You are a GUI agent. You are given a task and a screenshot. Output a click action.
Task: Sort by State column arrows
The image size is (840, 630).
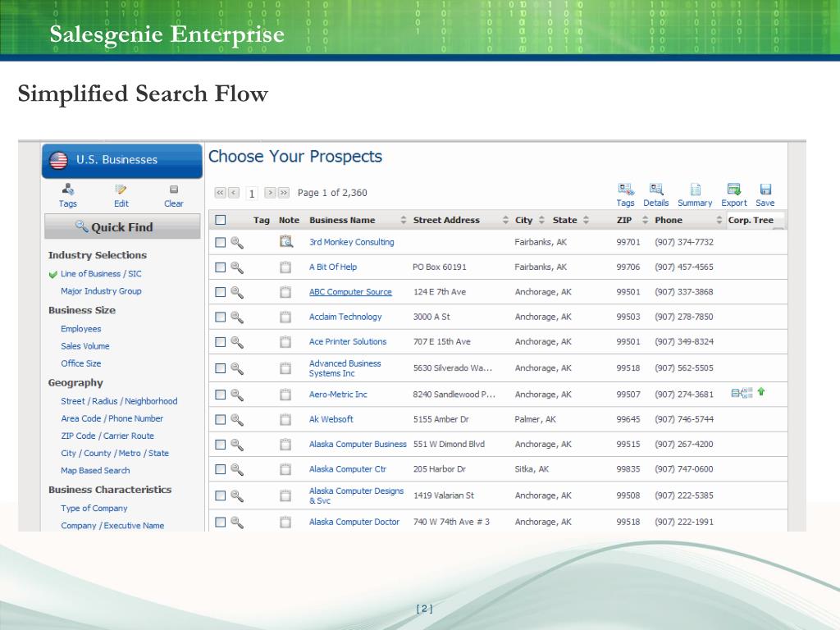[x=586, y=220]
